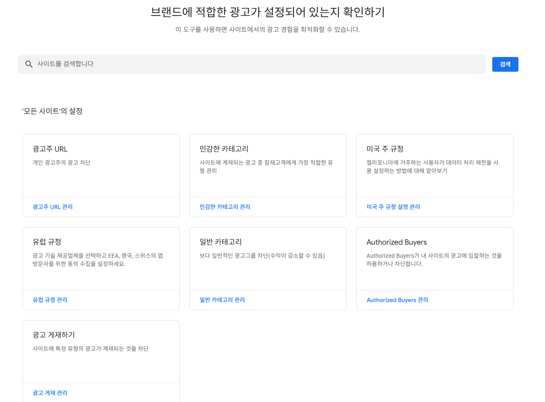Click the blue 검색 button
The width and height of the screenshot is (545, 402).
(x=505, y=64)
